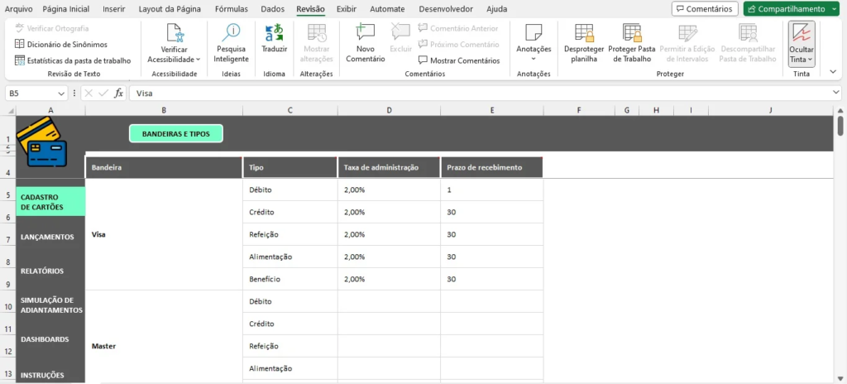847x384 pixels.
Task: Click Proteger Pasta de Trabalho icon
Action: [x=631, y=34]
